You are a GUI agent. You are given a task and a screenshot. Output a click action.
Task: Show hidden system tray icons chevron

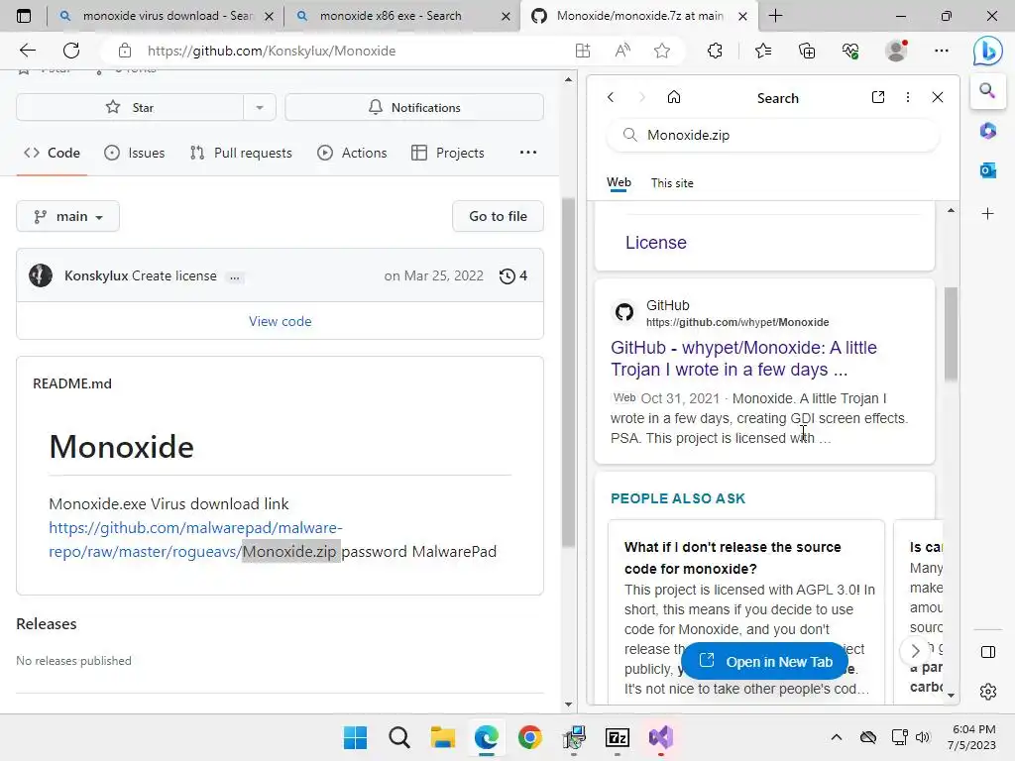(x=837, y=737)
